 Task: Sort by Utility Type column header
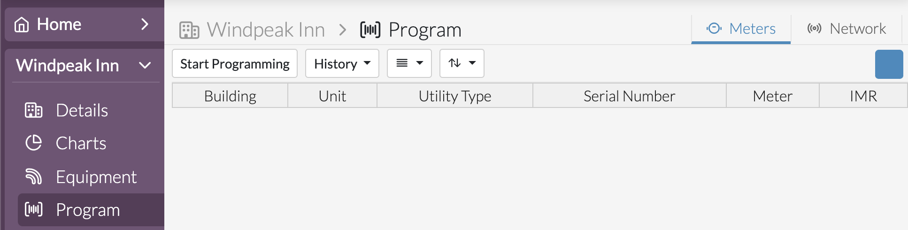[454, 96]
